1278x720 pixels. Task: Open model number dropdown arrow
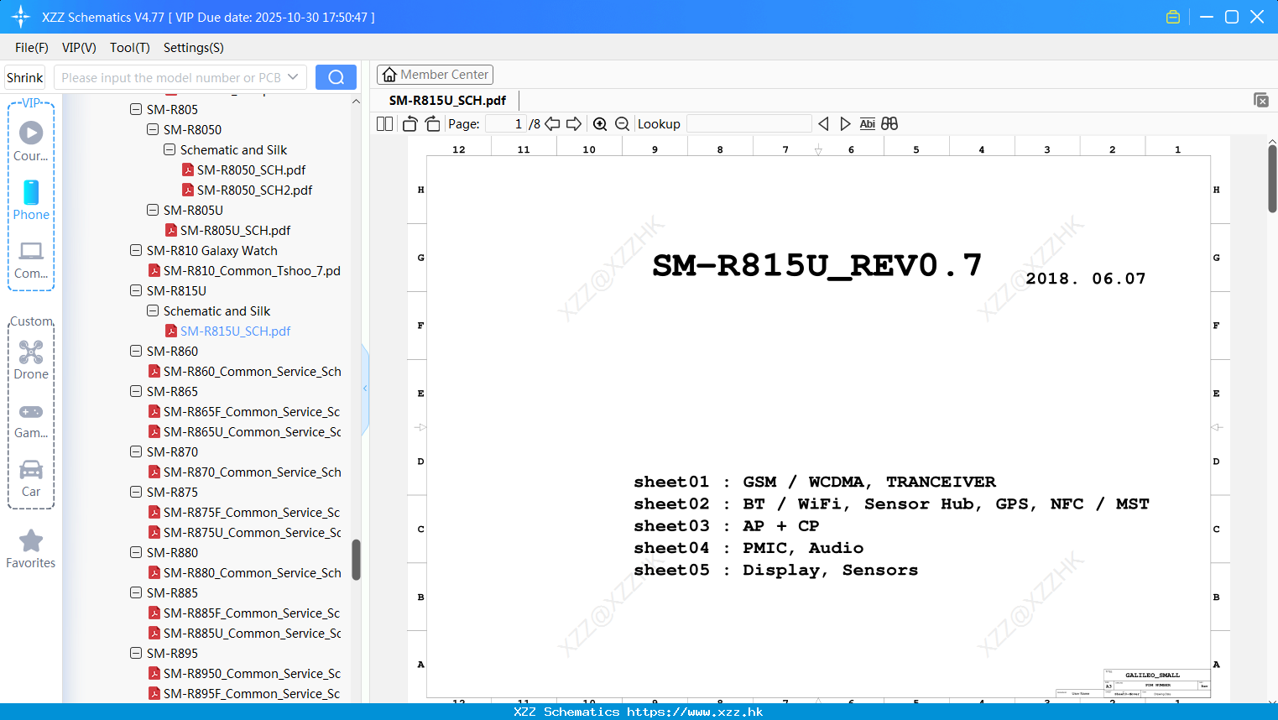click(x=293, y=77)
